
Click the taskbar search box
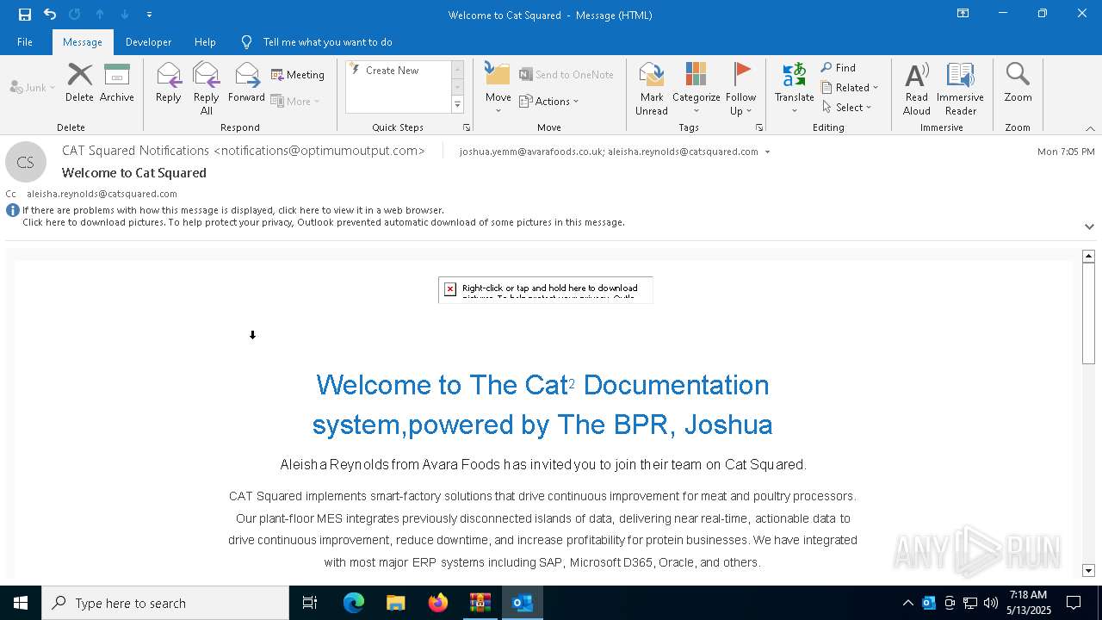(165, 603)
